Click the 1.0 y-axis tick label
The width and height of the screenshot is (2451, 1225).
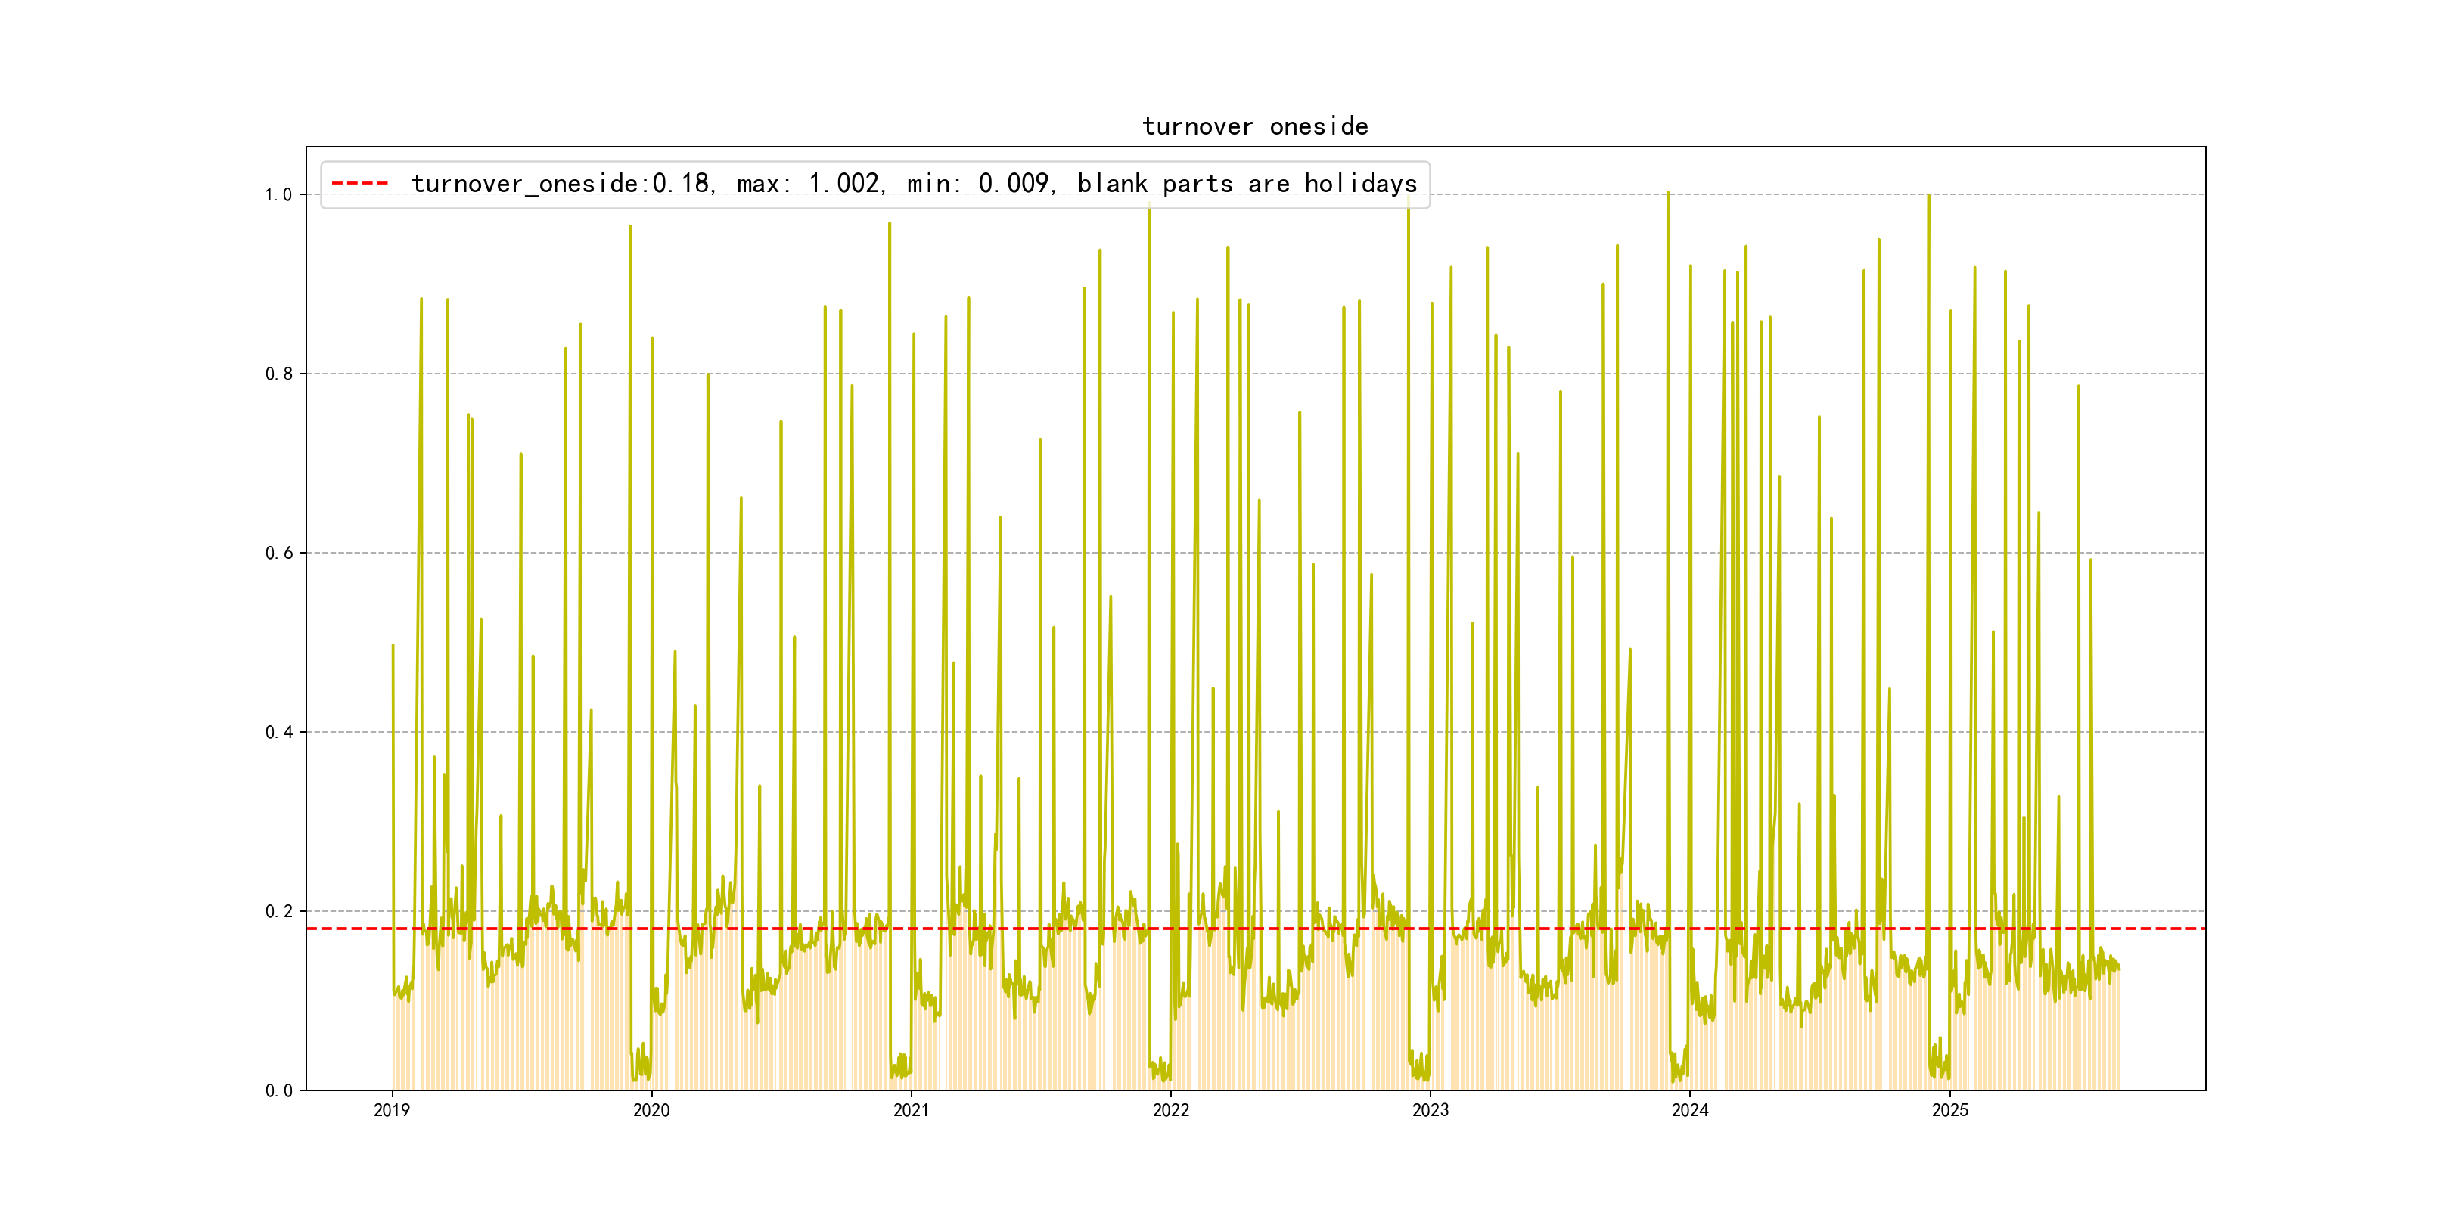[x=278, y=195]
